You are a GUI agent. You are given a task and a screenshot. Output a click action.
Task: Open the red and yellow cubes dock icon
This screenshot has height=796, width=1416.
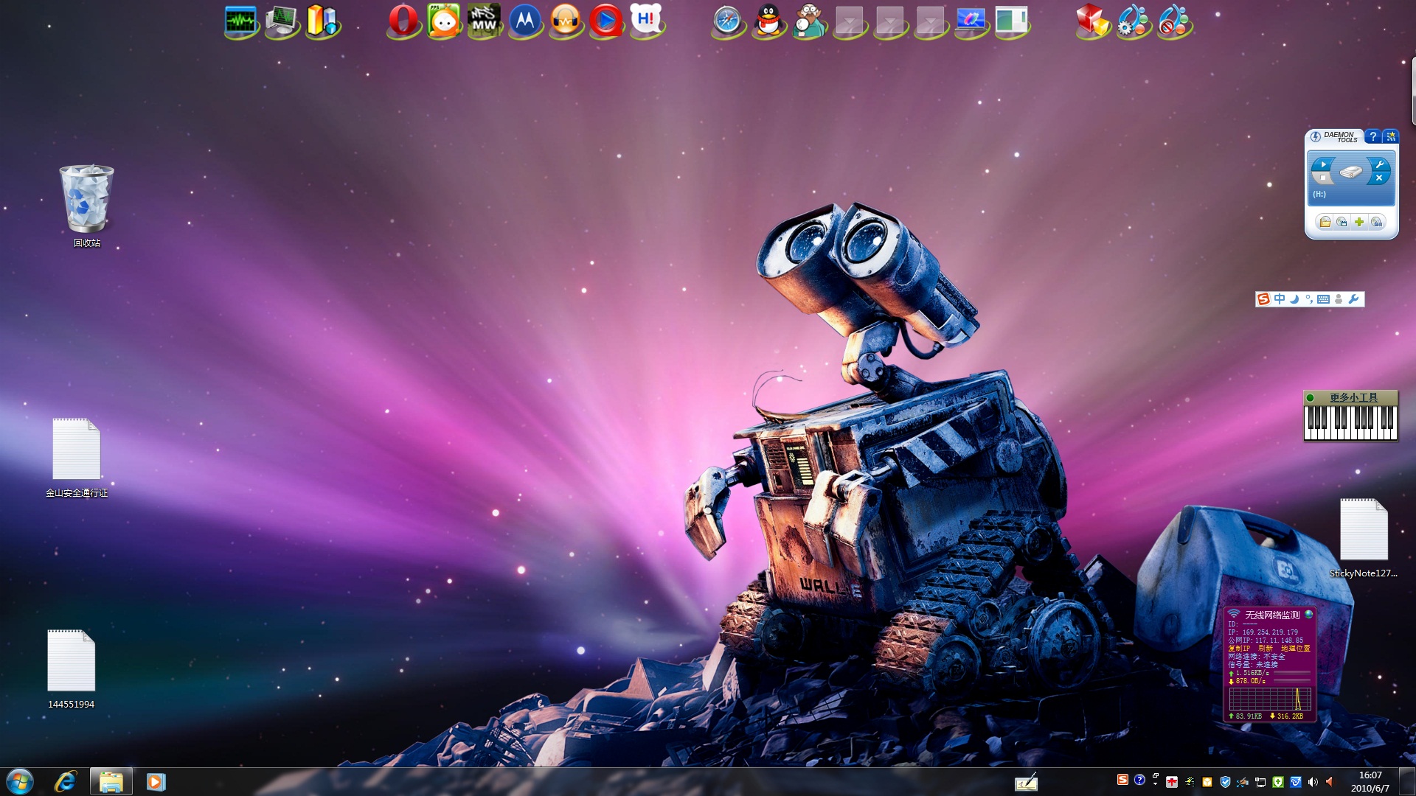[1092, 20]
